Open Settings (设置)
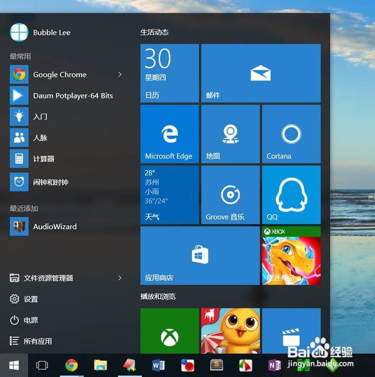This screenshot has height=377, width=375. (24, 299)
